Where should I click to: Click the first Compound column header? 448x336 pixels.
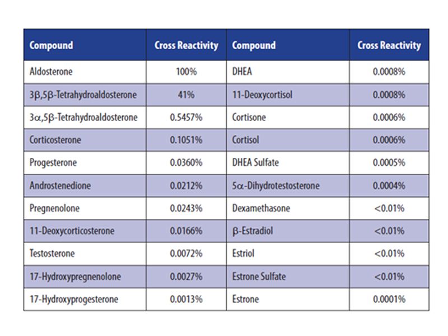click(52, 45)
